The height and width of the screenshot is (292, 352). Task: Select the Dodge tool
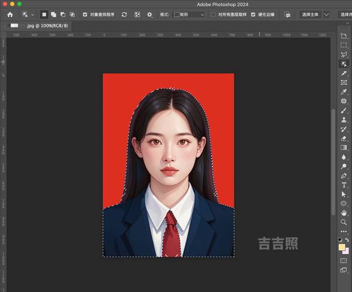click(343, 166)
